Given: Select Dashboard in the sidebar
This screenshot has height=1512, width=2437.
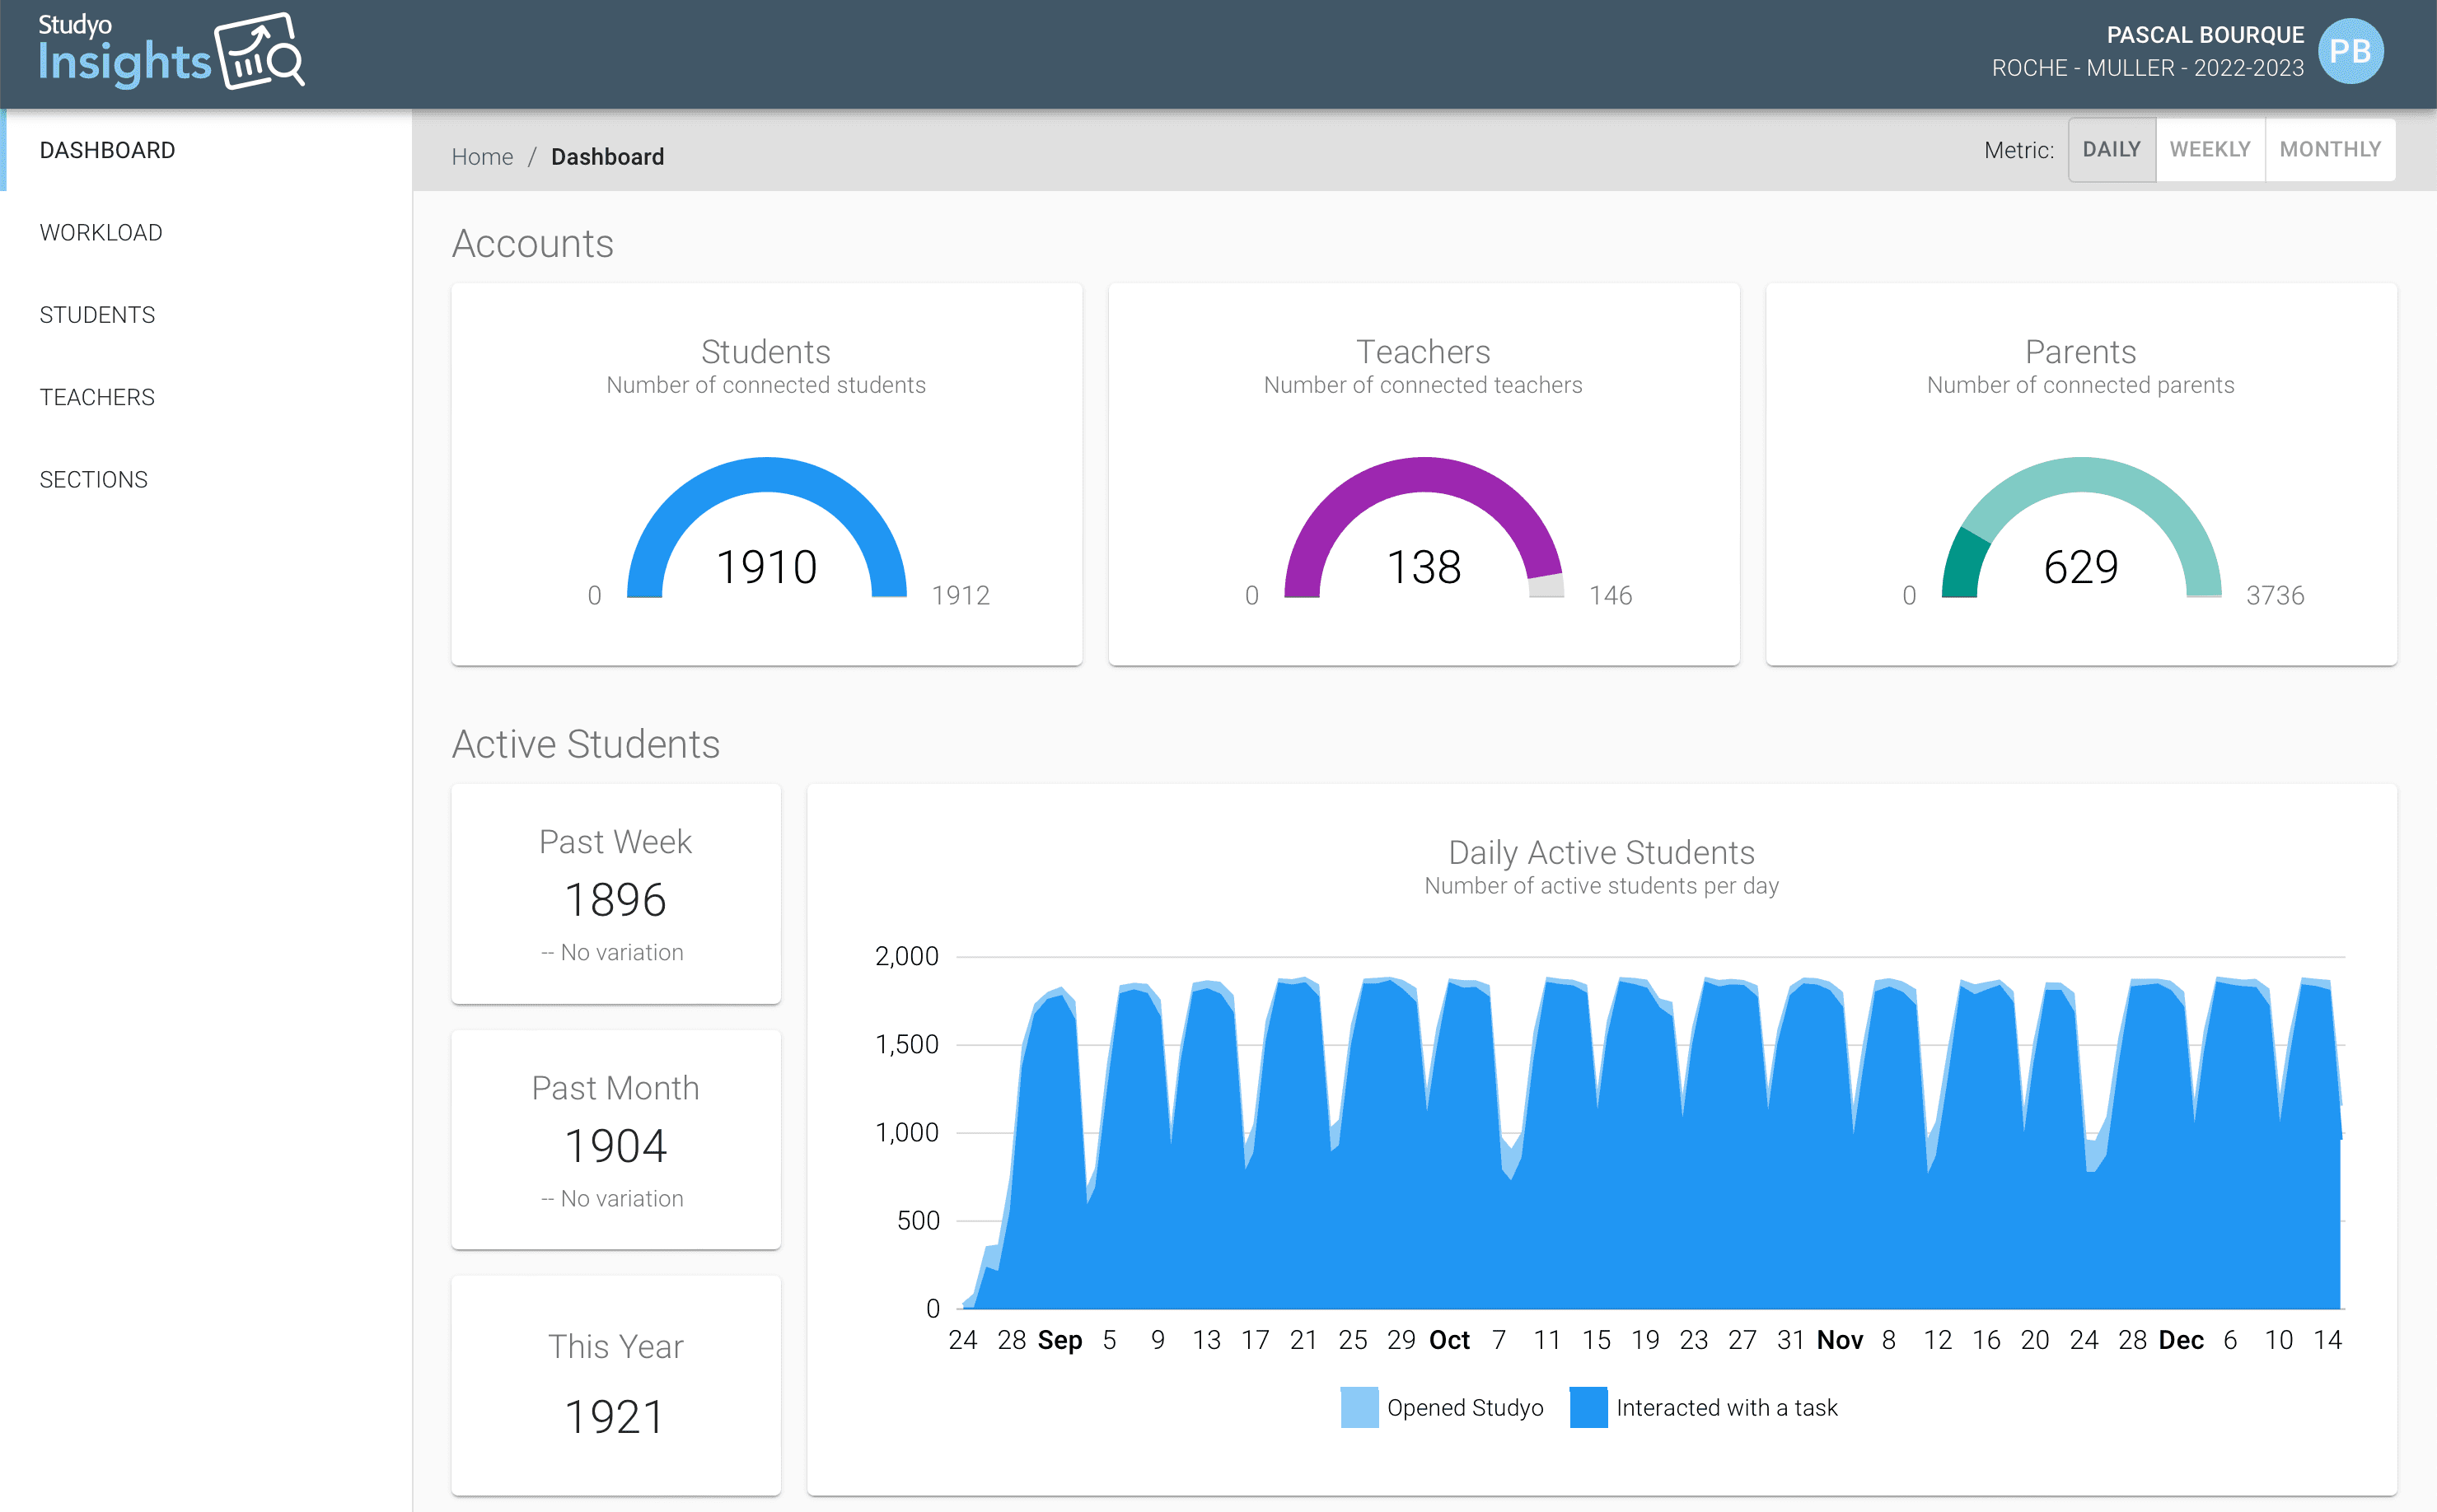Looking at the screenshot, I should click(107, 150).
